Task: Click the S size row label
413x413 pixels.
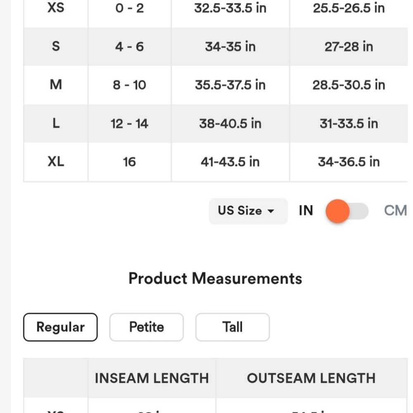Action: click(x=56, y=46)
